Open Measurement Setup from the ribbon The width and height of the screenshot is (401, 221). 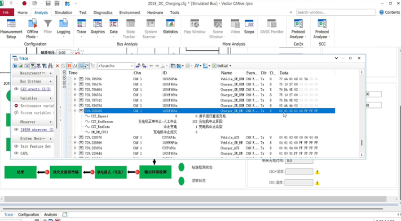click(11, 29)
